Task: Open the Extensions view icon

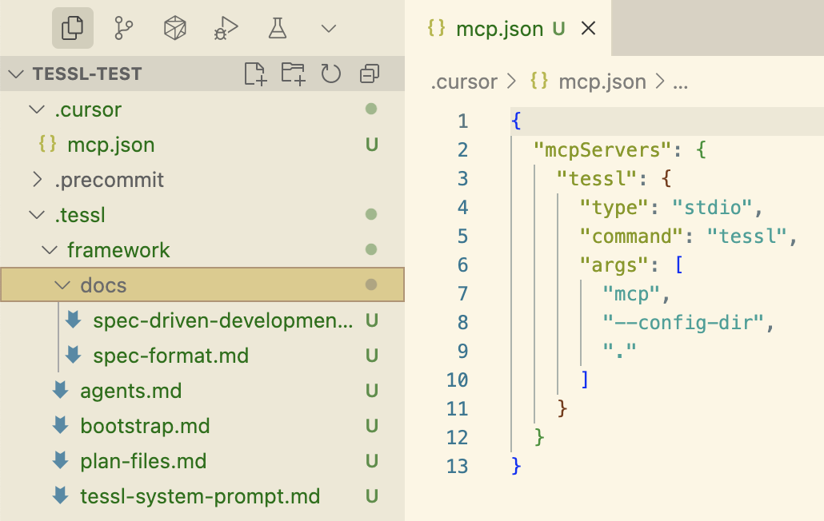Action: coord(174,27)
